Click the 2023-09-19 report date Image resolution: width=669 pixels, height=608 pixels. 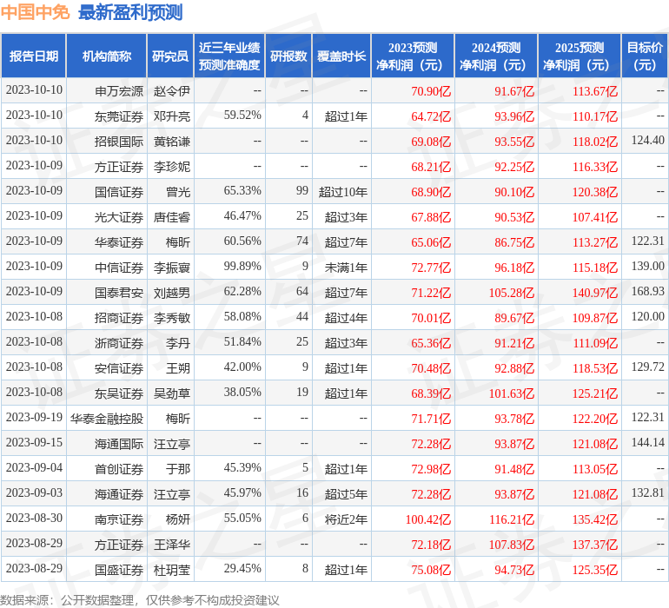34,417
